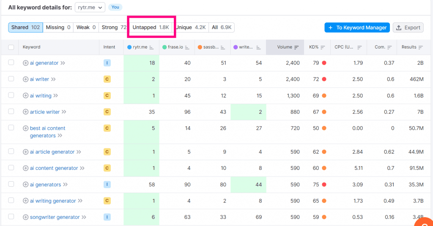Expand chevrons next to 'ai generator'
The width and height of the screenshot is (433, 226).
click(x=63, y=63)
